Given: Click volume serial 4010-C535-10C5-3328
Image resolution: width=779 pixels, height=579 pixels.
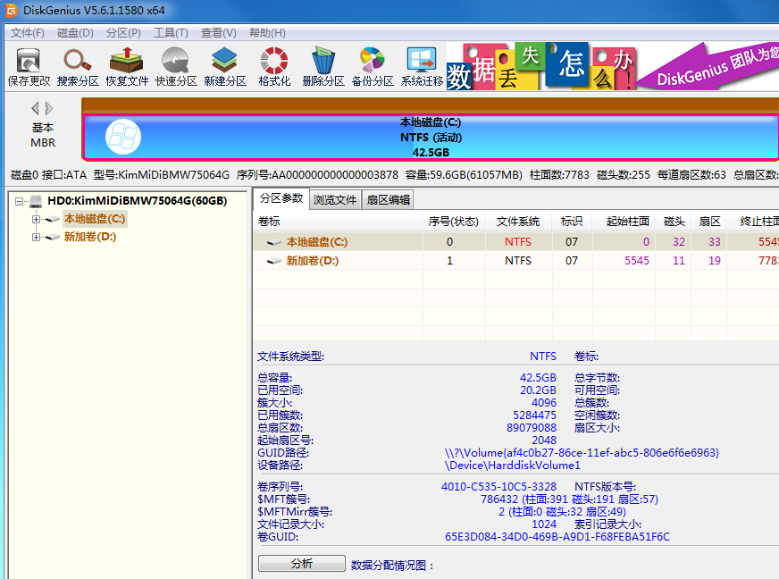Looking at the screenshot, I should click(x=498, y=487).
